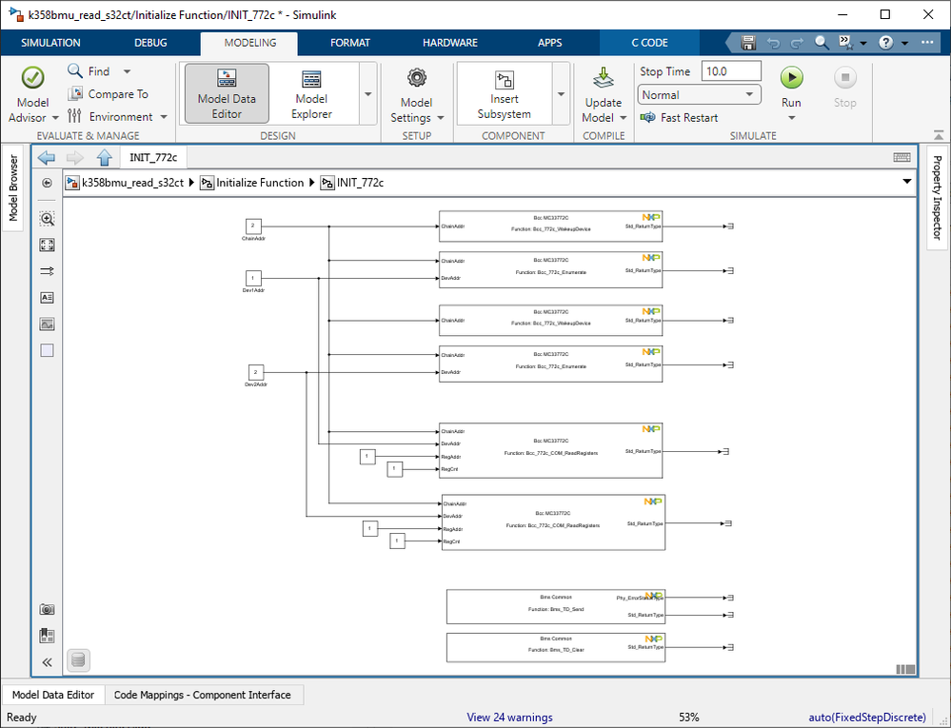
Task: Toggle Fast Restart
Action: 680,118
